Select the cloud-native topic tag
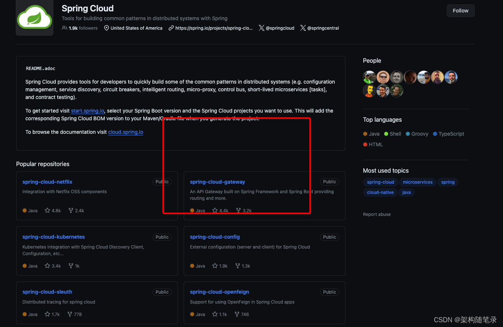Viewport: 503px width, 327px height. click(380, 192)
